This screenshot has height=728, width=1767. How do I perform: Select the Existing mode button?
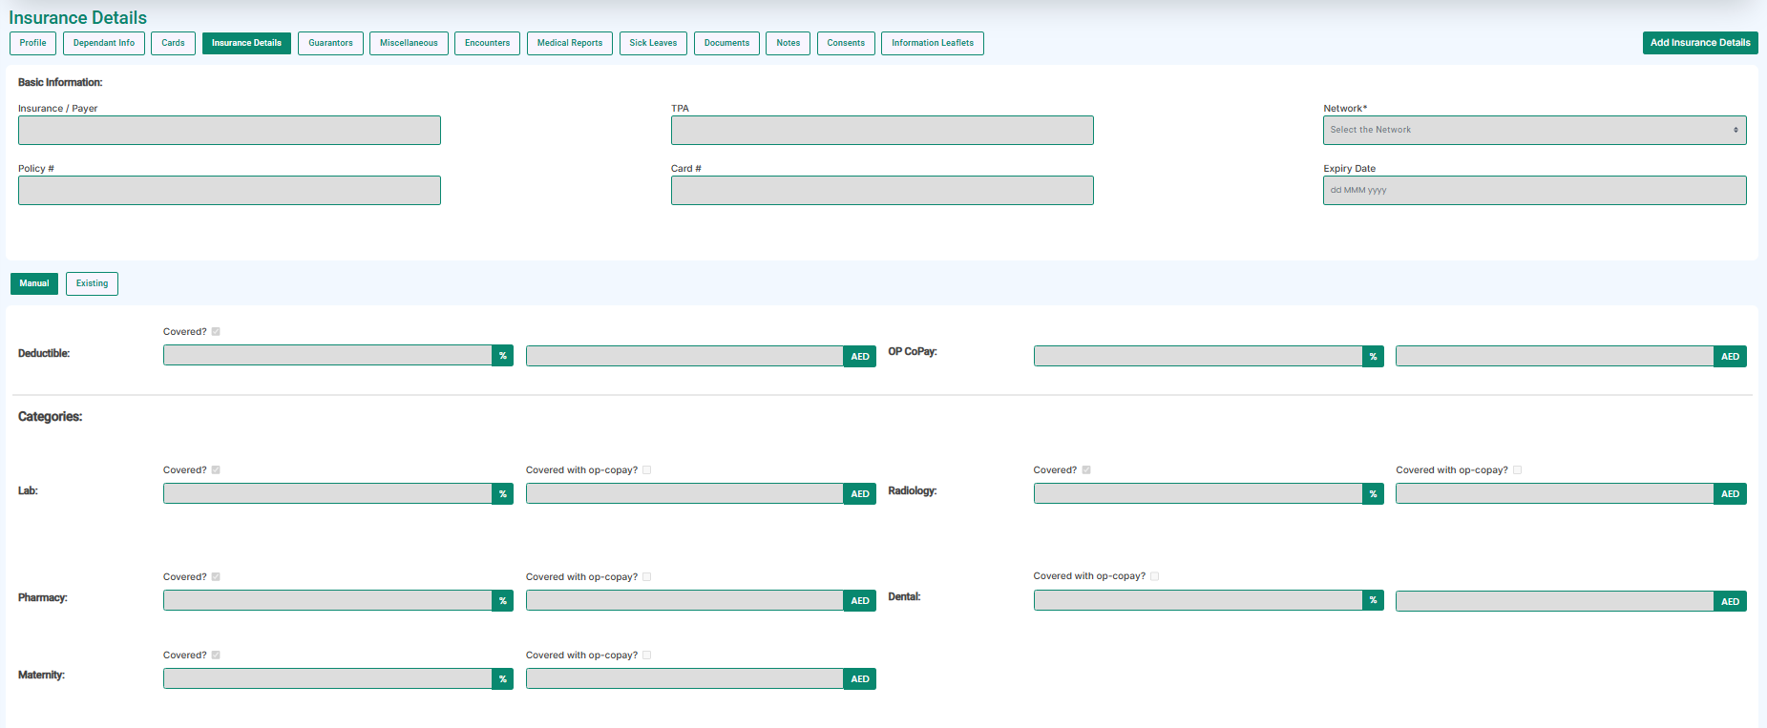(x=92, y=283)
